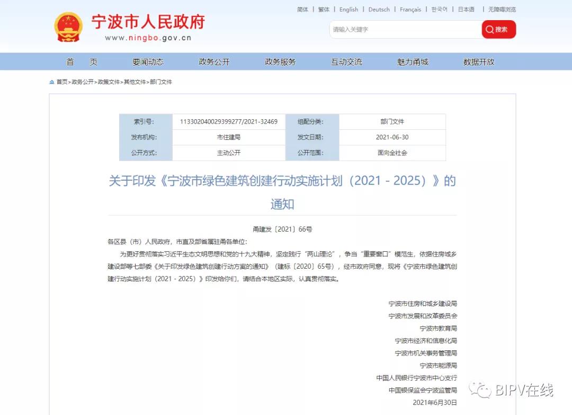The image size is (572, 415).
Task: Switch language to 简体
Action: pyautogui.click(x=302, y=10)
